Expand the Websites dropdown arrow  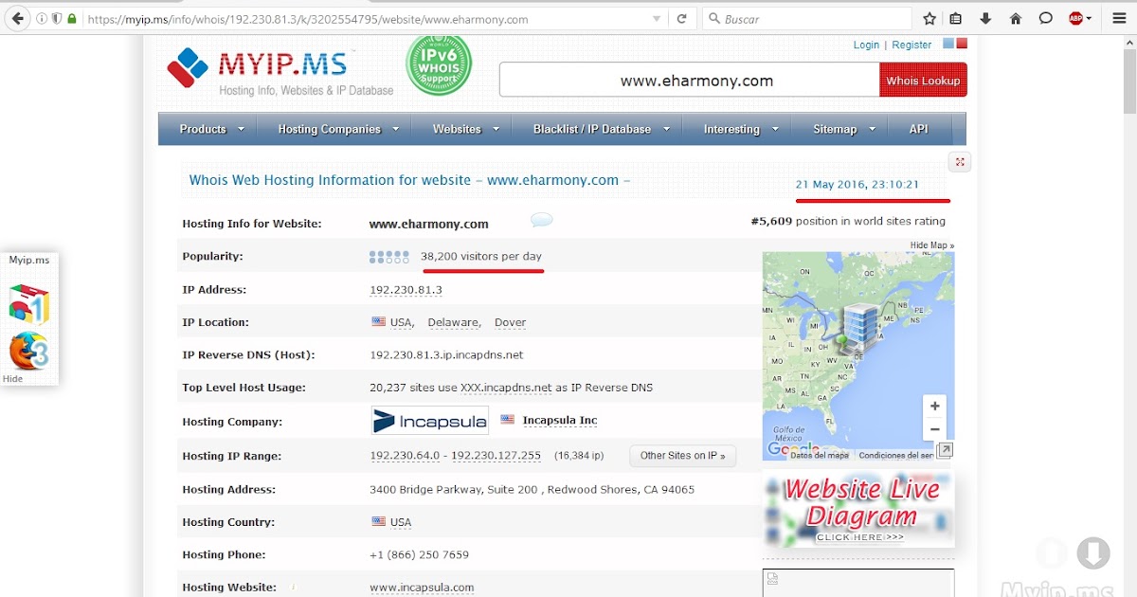pyautogui.click(x=496, y=129)
